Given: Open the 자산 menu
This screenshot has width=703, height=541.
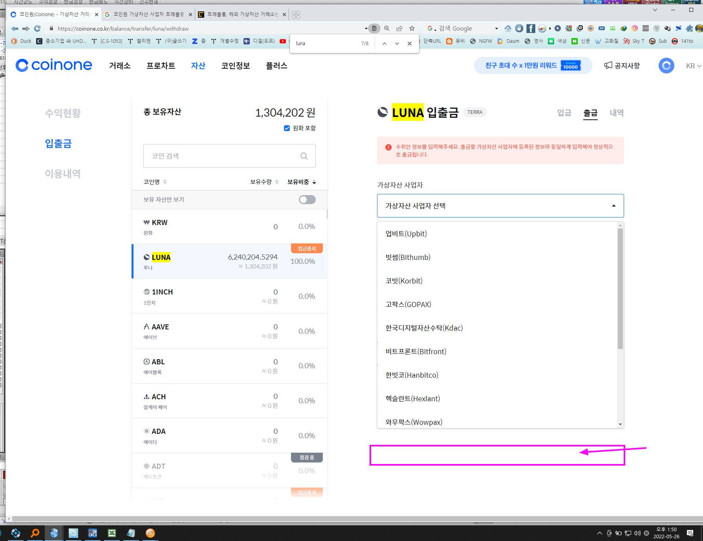Looking at the screenshot, I should [x=198, y=66].
